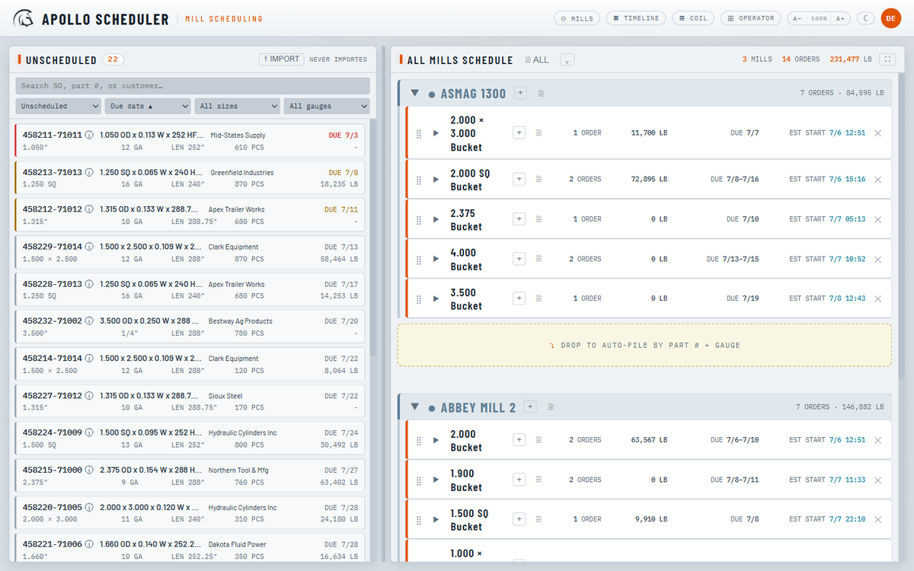The width and height of the screenshot is (914, 571).
Task: Increase font size with A+
Action: pos(841,18)
